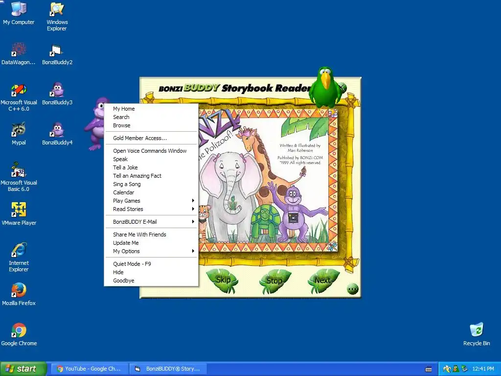Click the taskbar clock showing 12:41 PM
The image size is (501, 376).
click(x=483, y=369)
